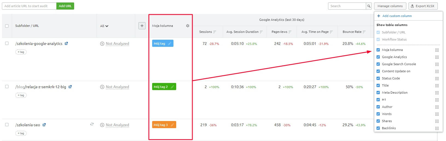Grab drag handle beside Google Analytics column
The height and width of the screenshot is (141, 446).
[x=437, y=57]
